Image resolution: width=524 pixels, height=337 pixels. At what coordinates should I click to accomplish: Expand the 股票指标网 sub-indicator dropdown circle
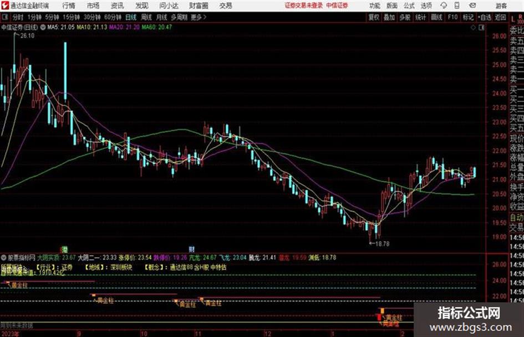pyautogui.click(x=4, y=257)
